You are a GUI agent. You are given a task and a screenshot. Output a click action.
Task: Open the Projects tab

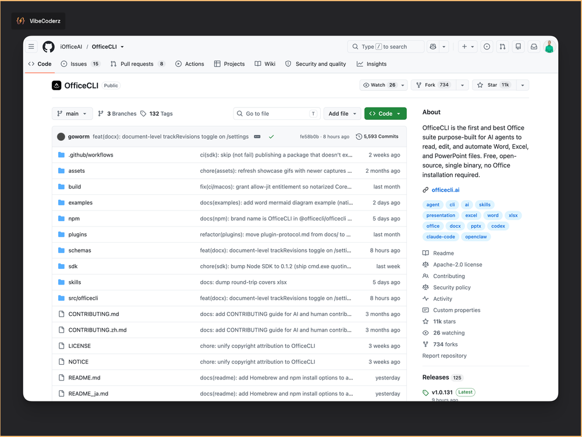229,64
